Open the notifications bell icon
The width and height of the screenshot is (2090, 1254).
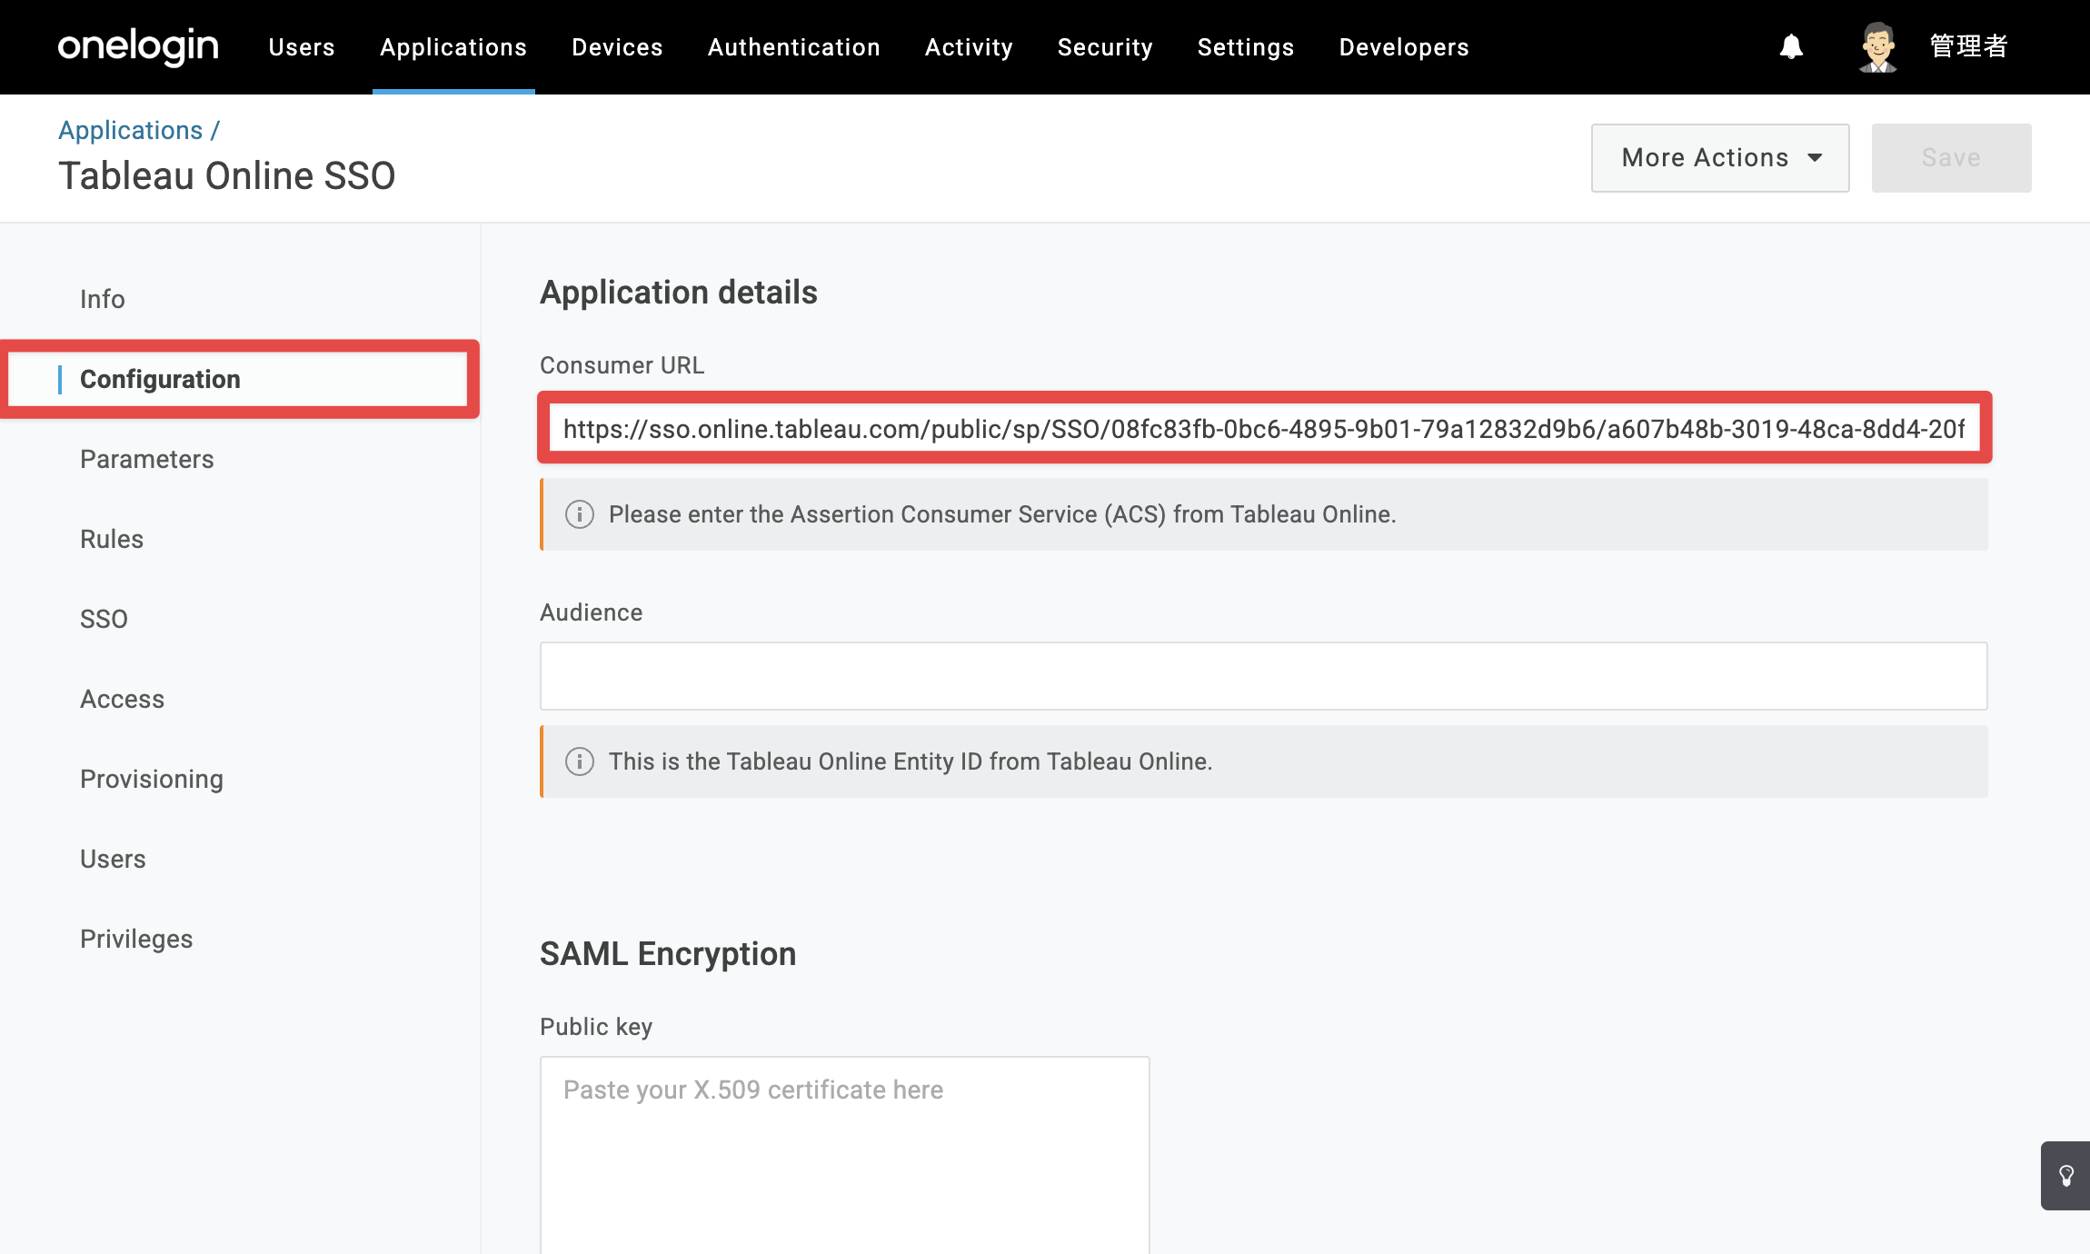click(1791, 46)
